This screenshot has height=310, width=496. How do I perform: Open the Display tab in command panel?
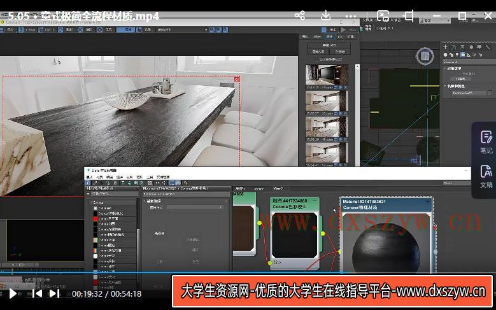pyautogui.click(x=479, y=47)
